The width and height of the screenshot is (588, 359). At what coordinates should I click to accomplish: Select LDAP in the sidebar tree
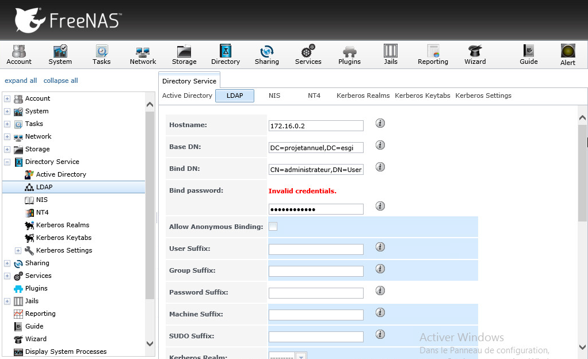pos(44,187)
